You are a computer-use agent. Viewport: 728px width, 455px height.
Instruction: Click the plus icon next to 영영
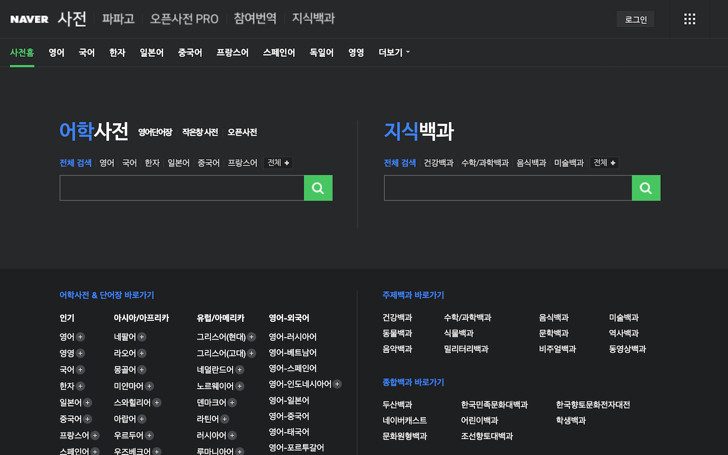pyautogui.click(x=81, y=353)
